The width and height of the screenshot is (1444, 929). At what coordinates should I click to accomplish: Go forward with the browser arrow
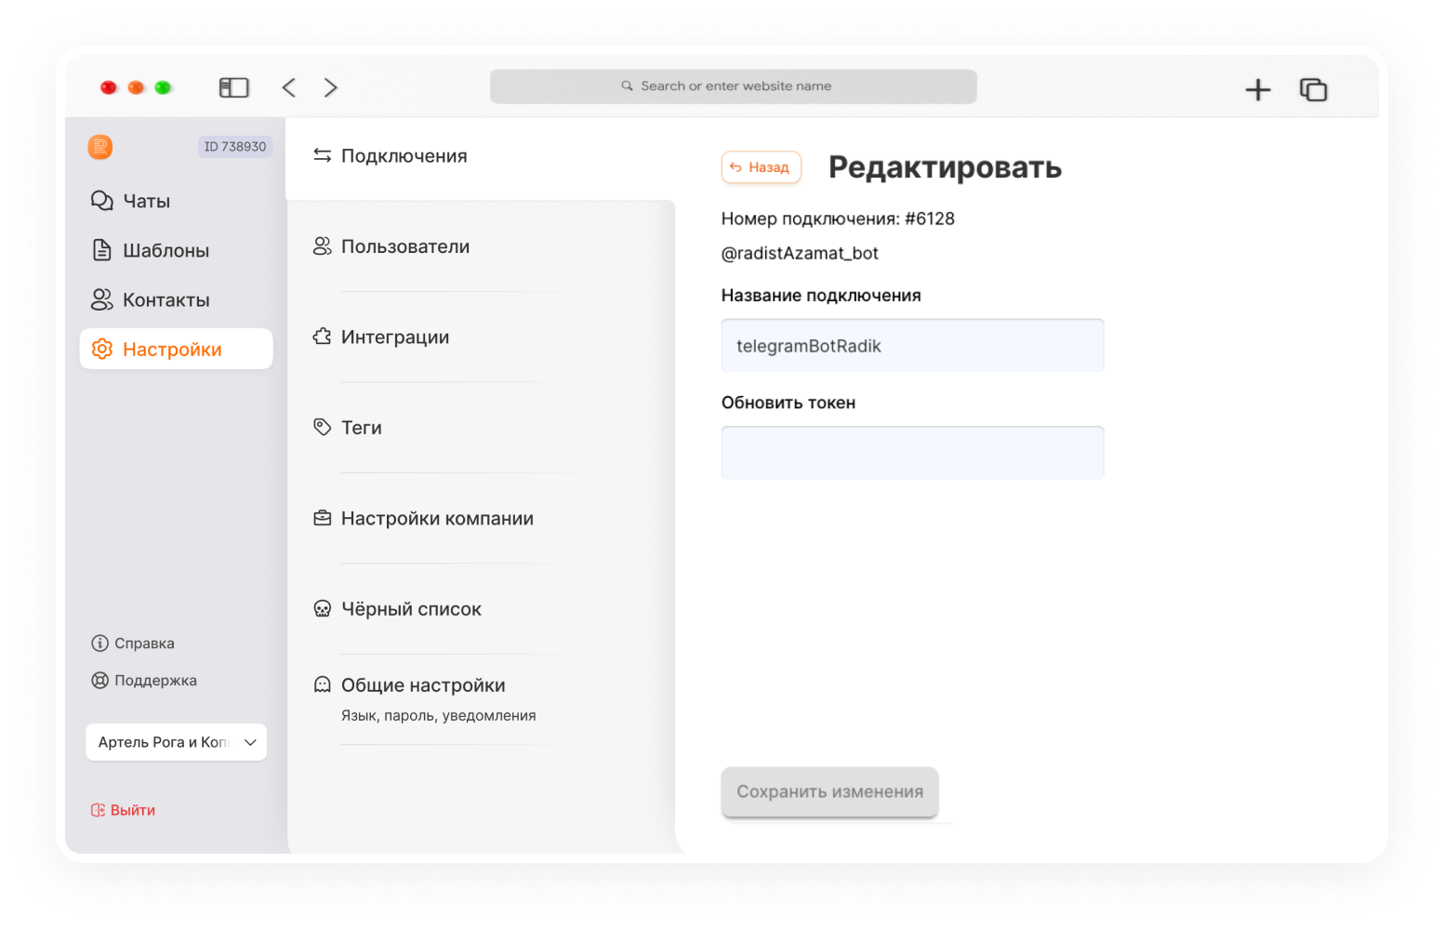click(330, 87)
